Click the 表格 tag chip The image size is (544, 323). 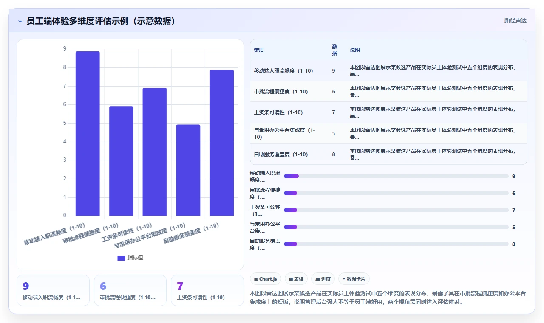click(x=296, y=279)
